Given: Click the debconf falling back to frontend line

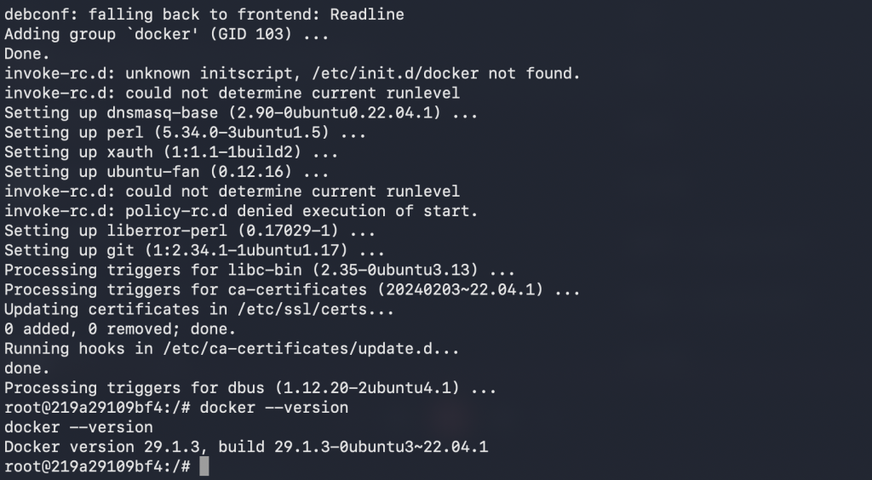Looking at the screenshot, I should pyautogui.click(x=204, y=15).
